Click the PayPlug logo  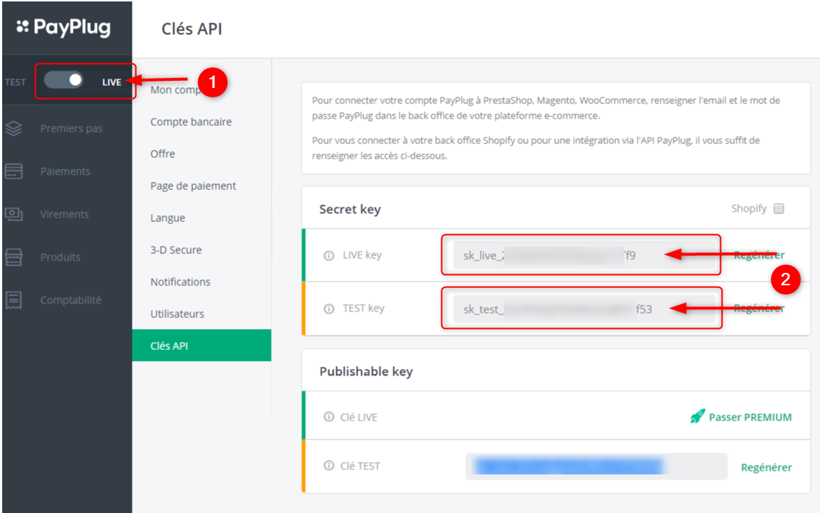pyautogui.click(x=63, y=27)
